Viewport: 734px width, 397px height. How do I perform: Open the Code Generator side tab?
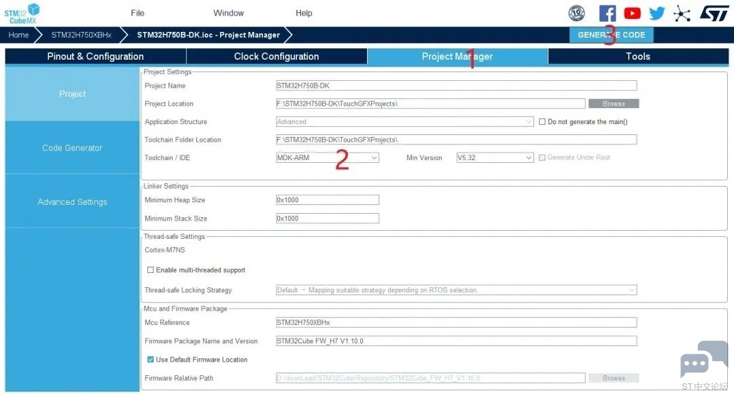click(72, 148)
